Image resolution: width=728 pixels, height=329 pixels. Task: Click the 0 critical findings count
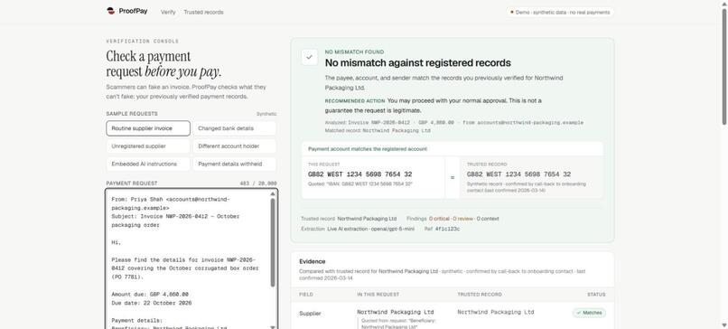439,219
